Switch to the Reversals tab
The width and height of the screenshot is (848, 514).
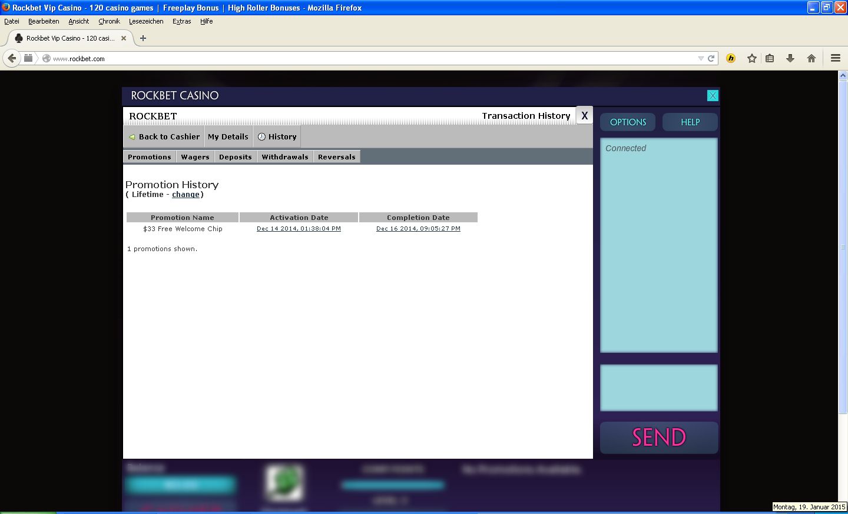pyautogui.click(x=337, y=157)
